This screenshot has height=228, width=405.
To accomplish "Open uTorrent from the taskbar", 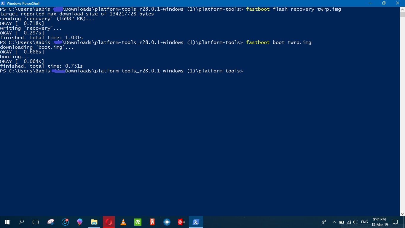I will click(138, 222).
